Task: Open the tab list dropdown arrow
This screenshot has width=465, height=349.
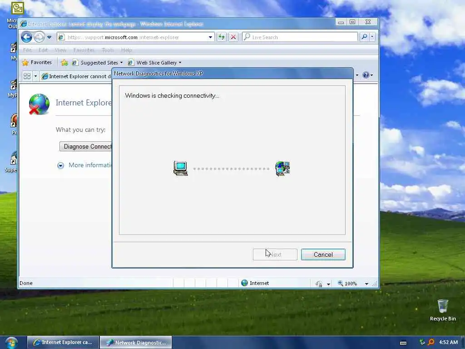Action: pyautogui.click(x=35, y=76)
